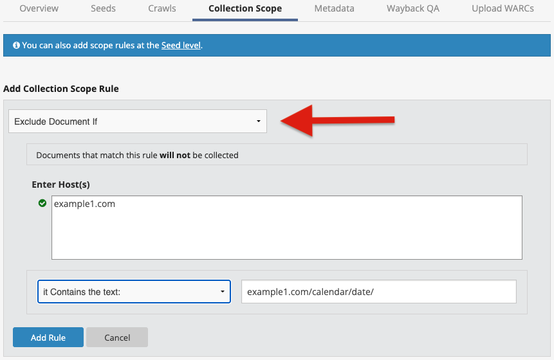The width and height of the screenshot is (554, 360).
Task: Go to the Crawls tab
Action: [x=162, y=8]
